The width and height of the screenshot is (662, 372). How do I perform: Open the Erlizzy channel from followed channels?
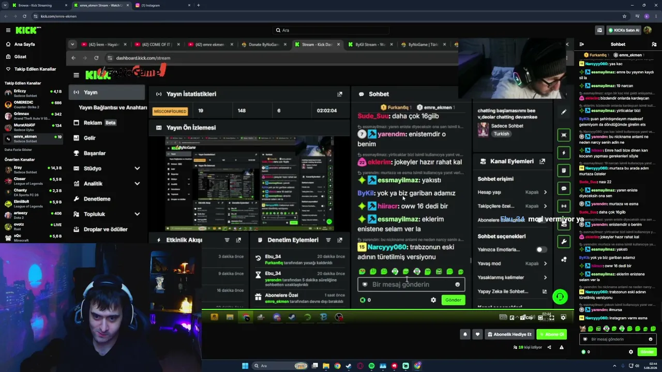coord(32,93)
